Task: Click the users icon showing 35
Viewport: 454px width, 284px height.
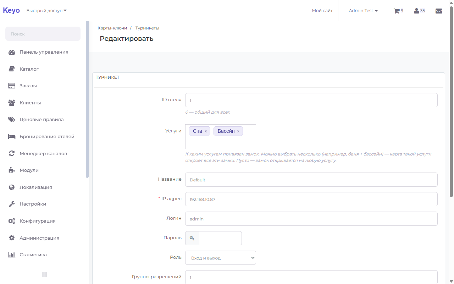Action: click(416, 11)
